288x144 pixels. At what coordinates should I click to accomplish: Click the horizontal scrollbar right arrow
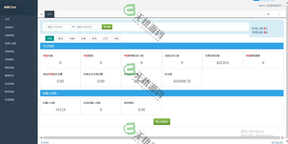pos(282,138)
